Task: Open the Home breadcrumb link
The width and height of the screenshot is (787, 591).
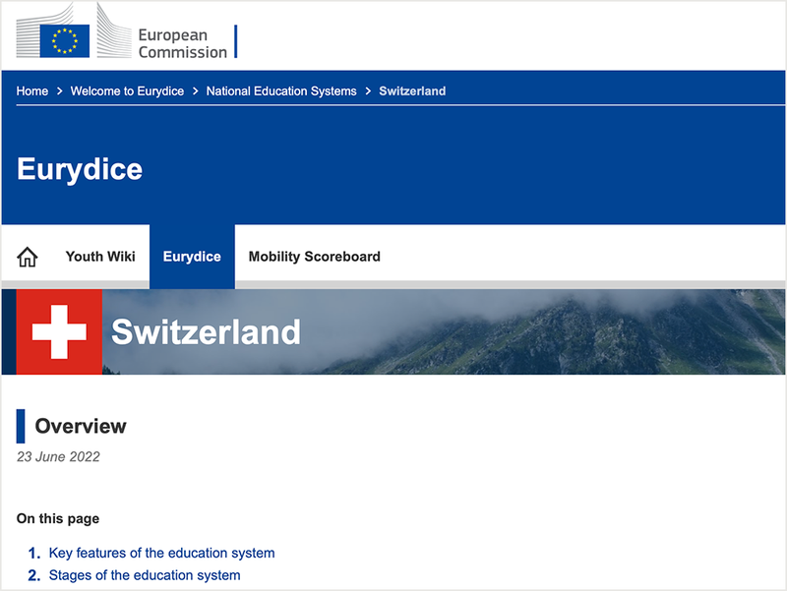Action: pyautogui.click(x=31, y=90)
